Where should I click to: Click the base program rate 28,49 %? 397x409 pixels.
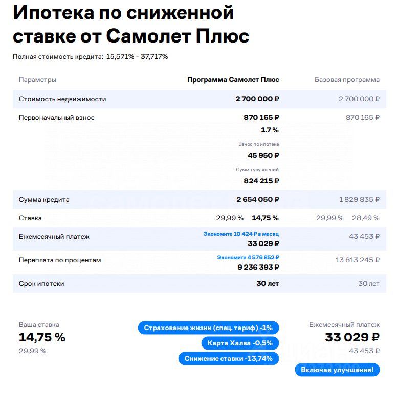365,218
